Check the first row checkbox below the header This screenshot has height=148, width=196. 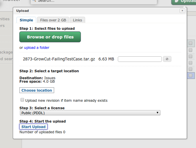pos(190,50)
